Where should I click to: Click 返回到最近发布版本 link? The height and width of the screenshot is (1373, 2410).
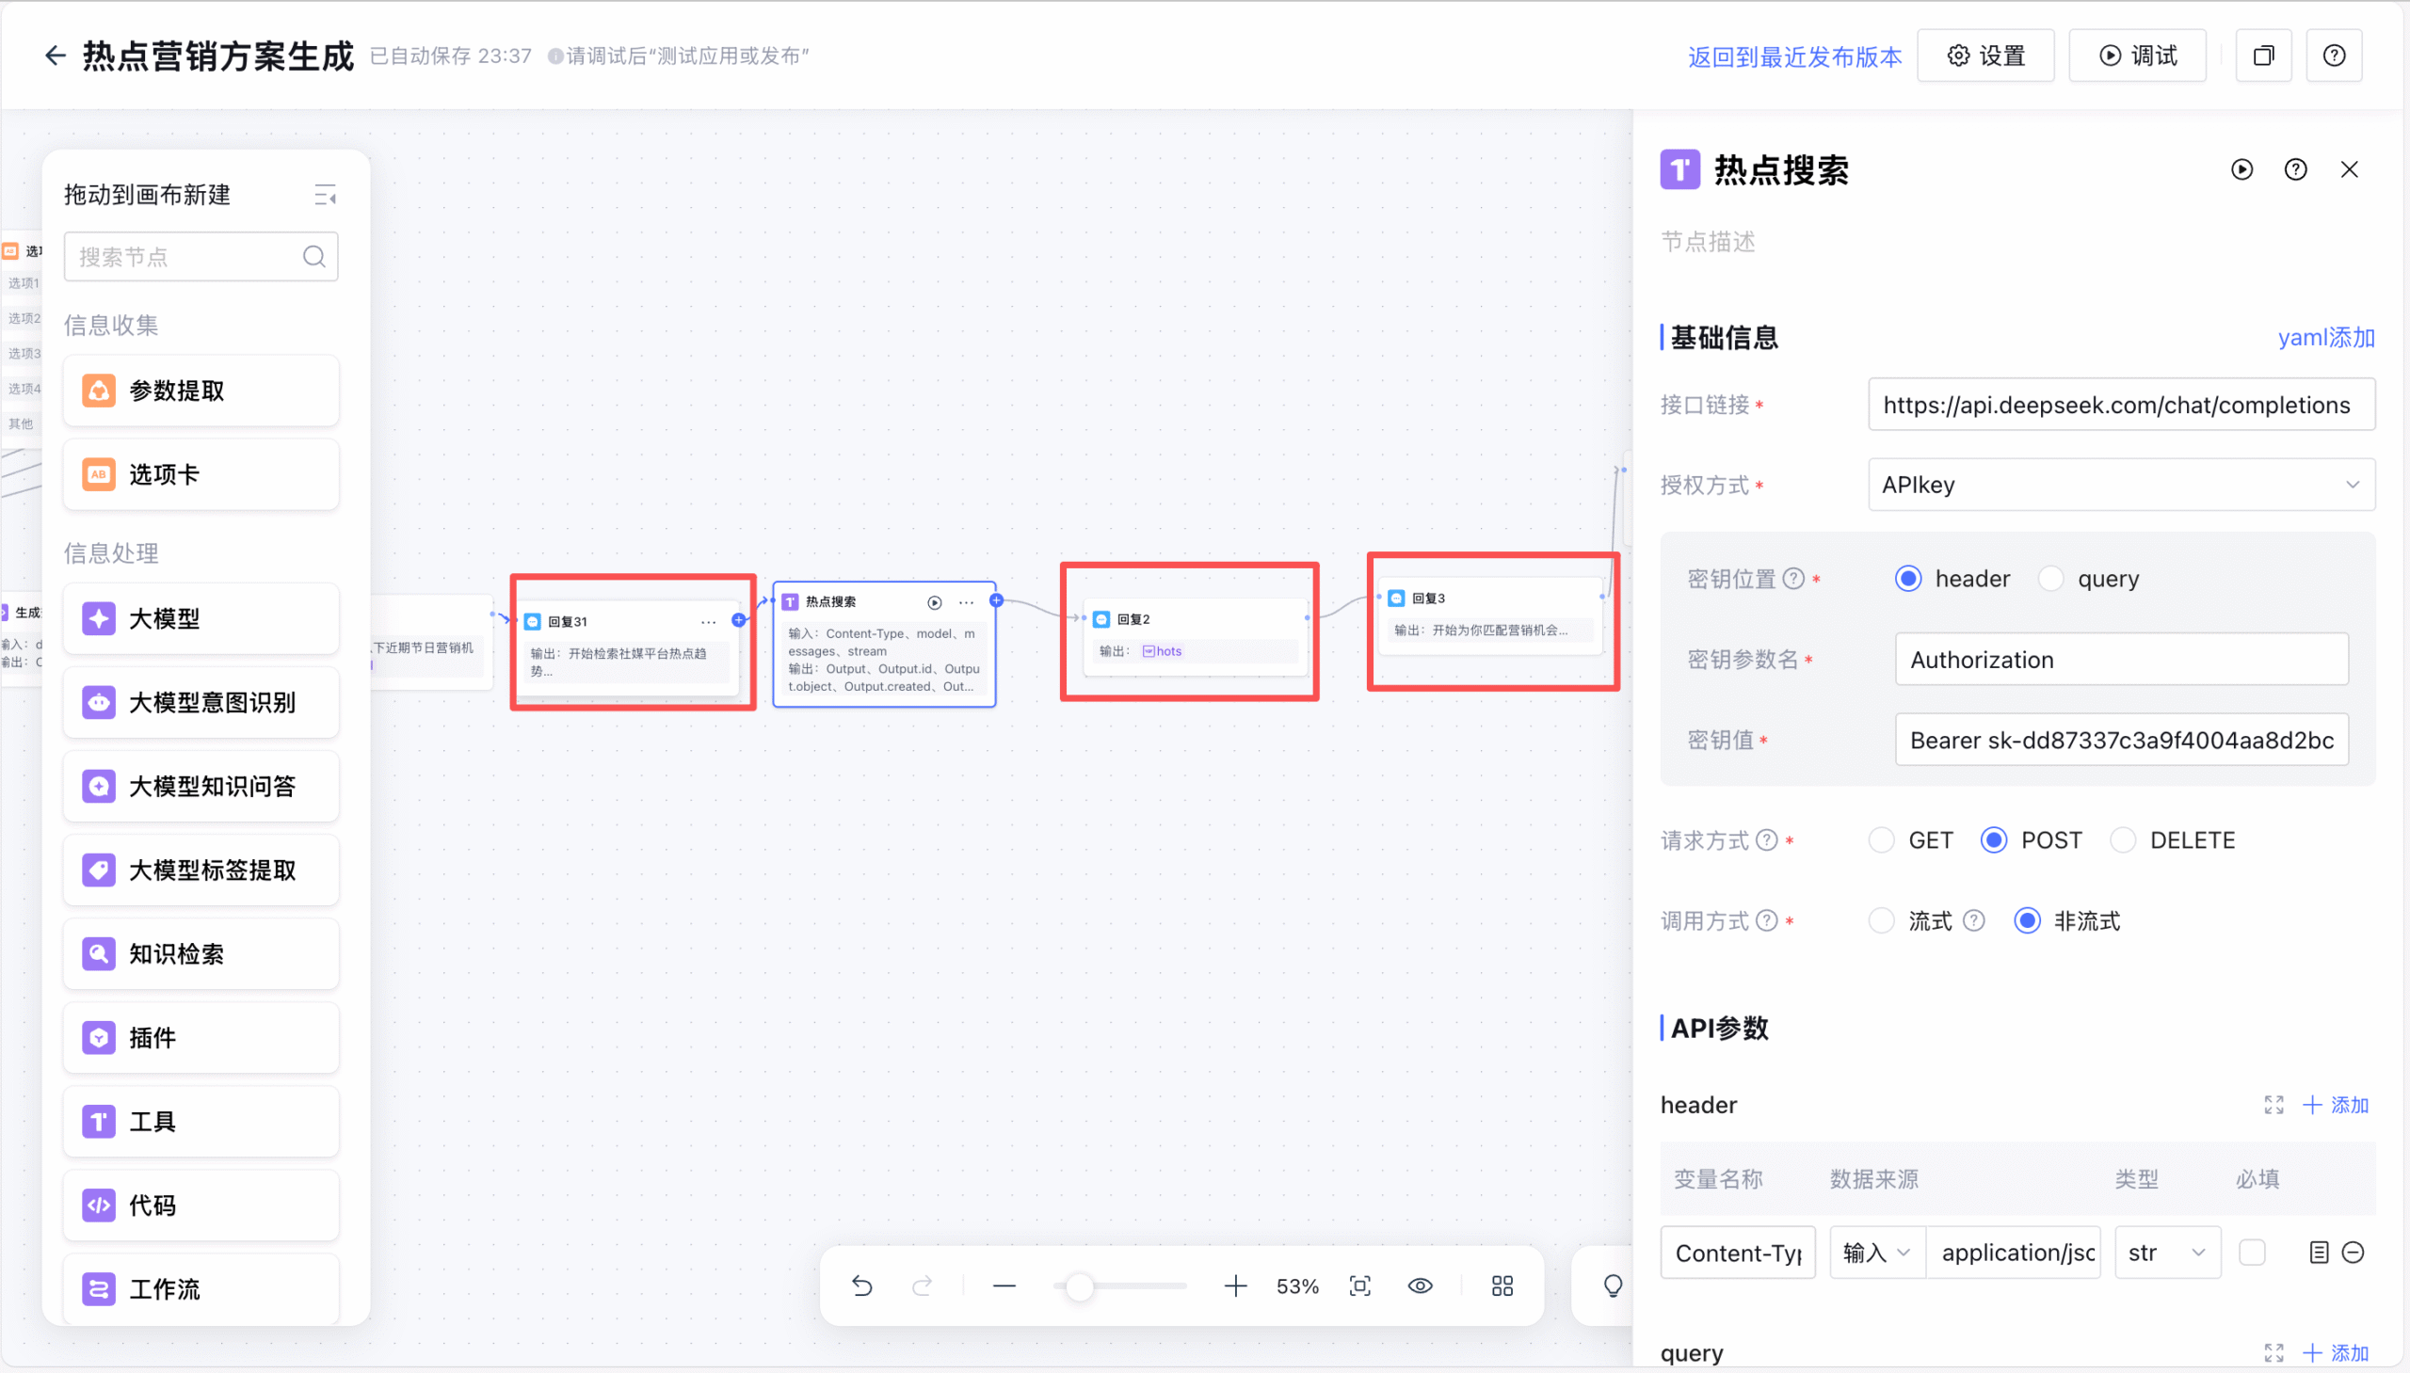pos(1794,56)
